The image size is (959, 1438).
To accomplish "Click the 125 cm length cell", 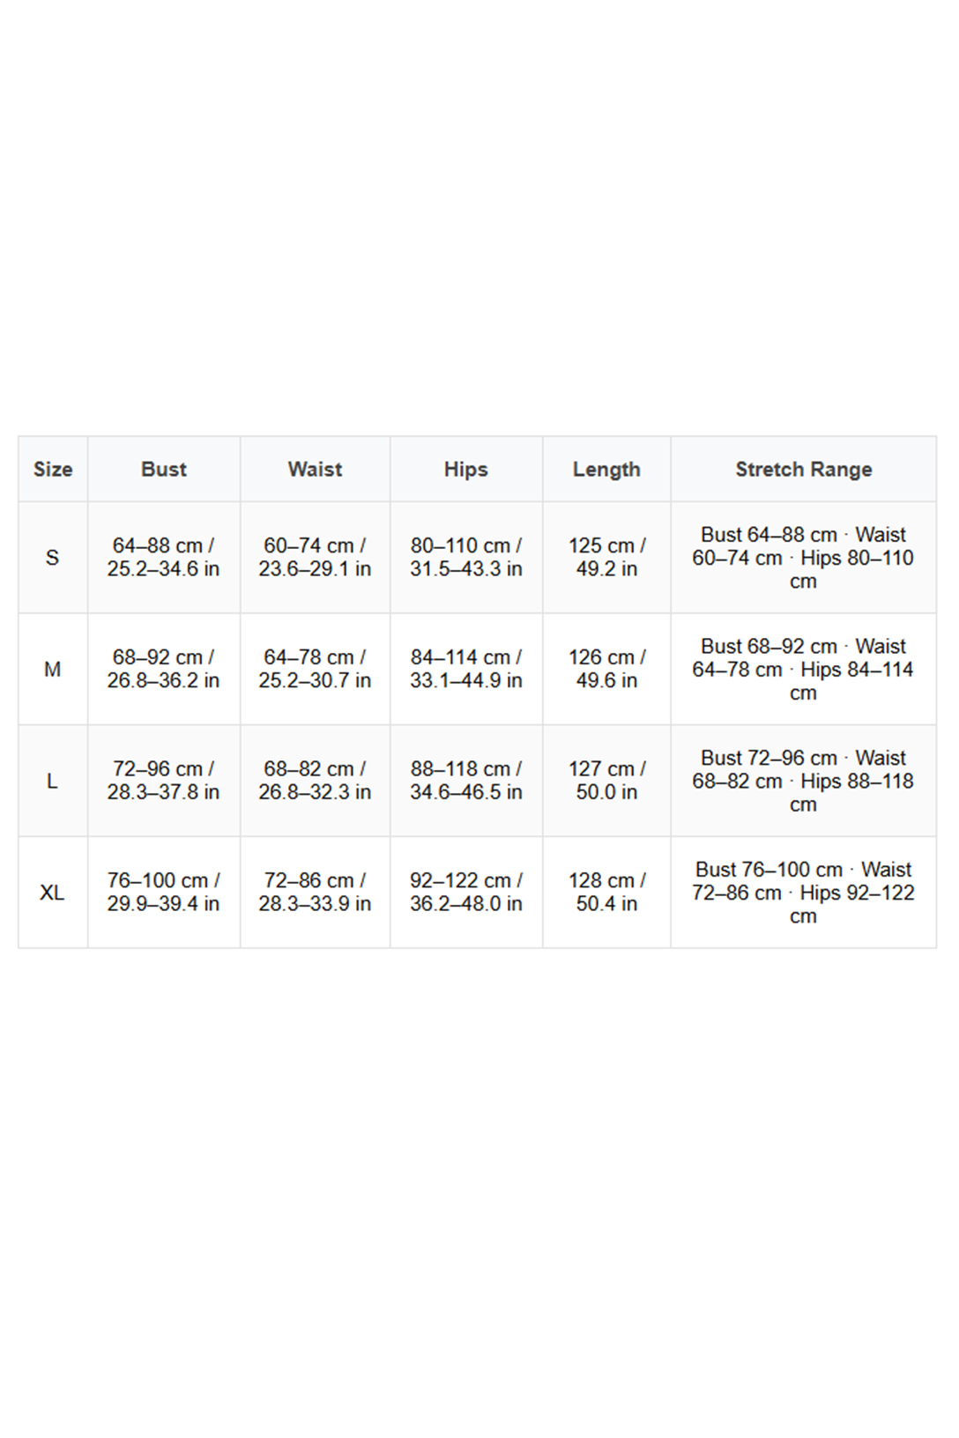I will 606,558.
